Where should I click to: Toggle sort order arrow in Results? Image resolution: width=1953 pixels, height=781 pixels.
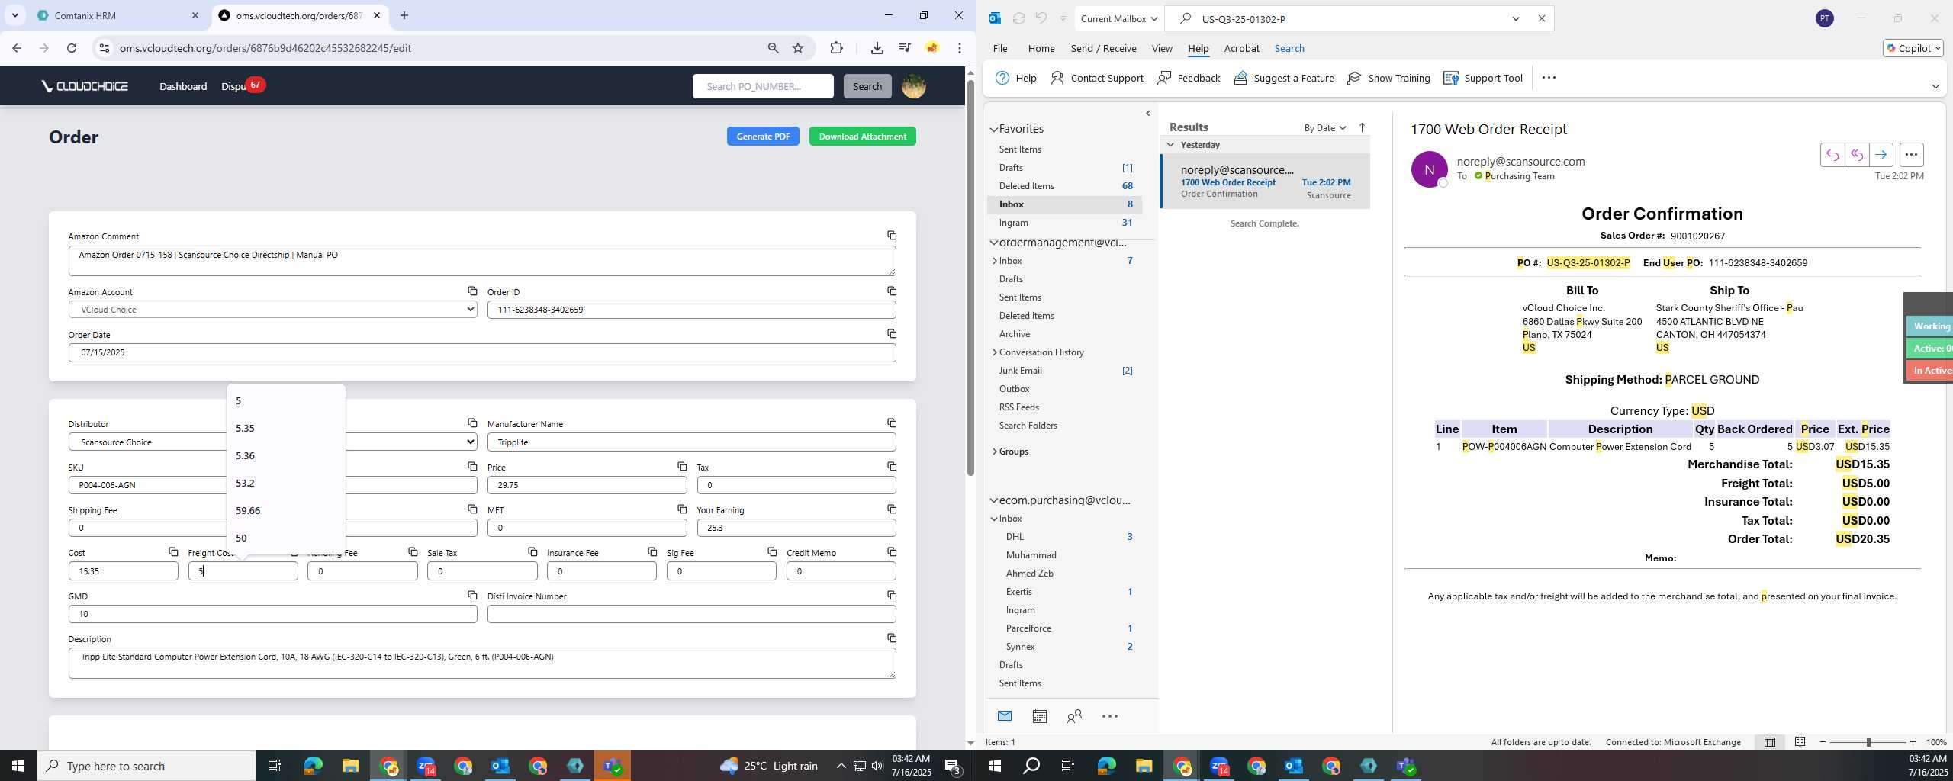[1362, 127]
